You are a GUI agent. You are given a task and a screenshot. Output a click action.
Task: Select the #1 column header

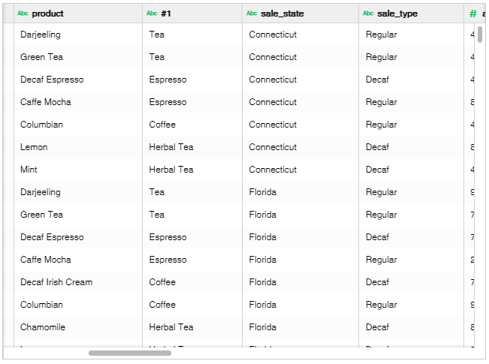pos(192,14)
